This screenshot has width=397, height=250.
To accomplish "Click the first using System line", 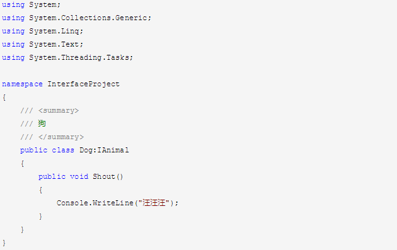I will pos(31,5).
